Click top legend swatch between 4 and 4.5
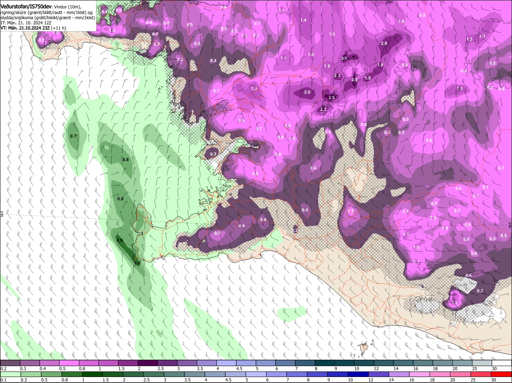The image size is (512, 383). pos(226,363)
